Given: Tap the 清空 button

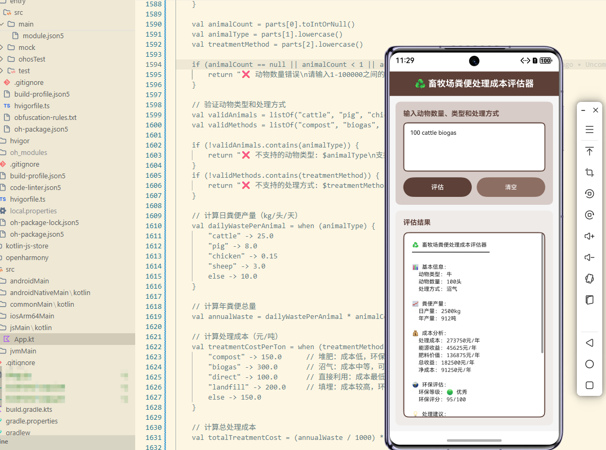Looking at the screenshot, I should pos(511,187).
